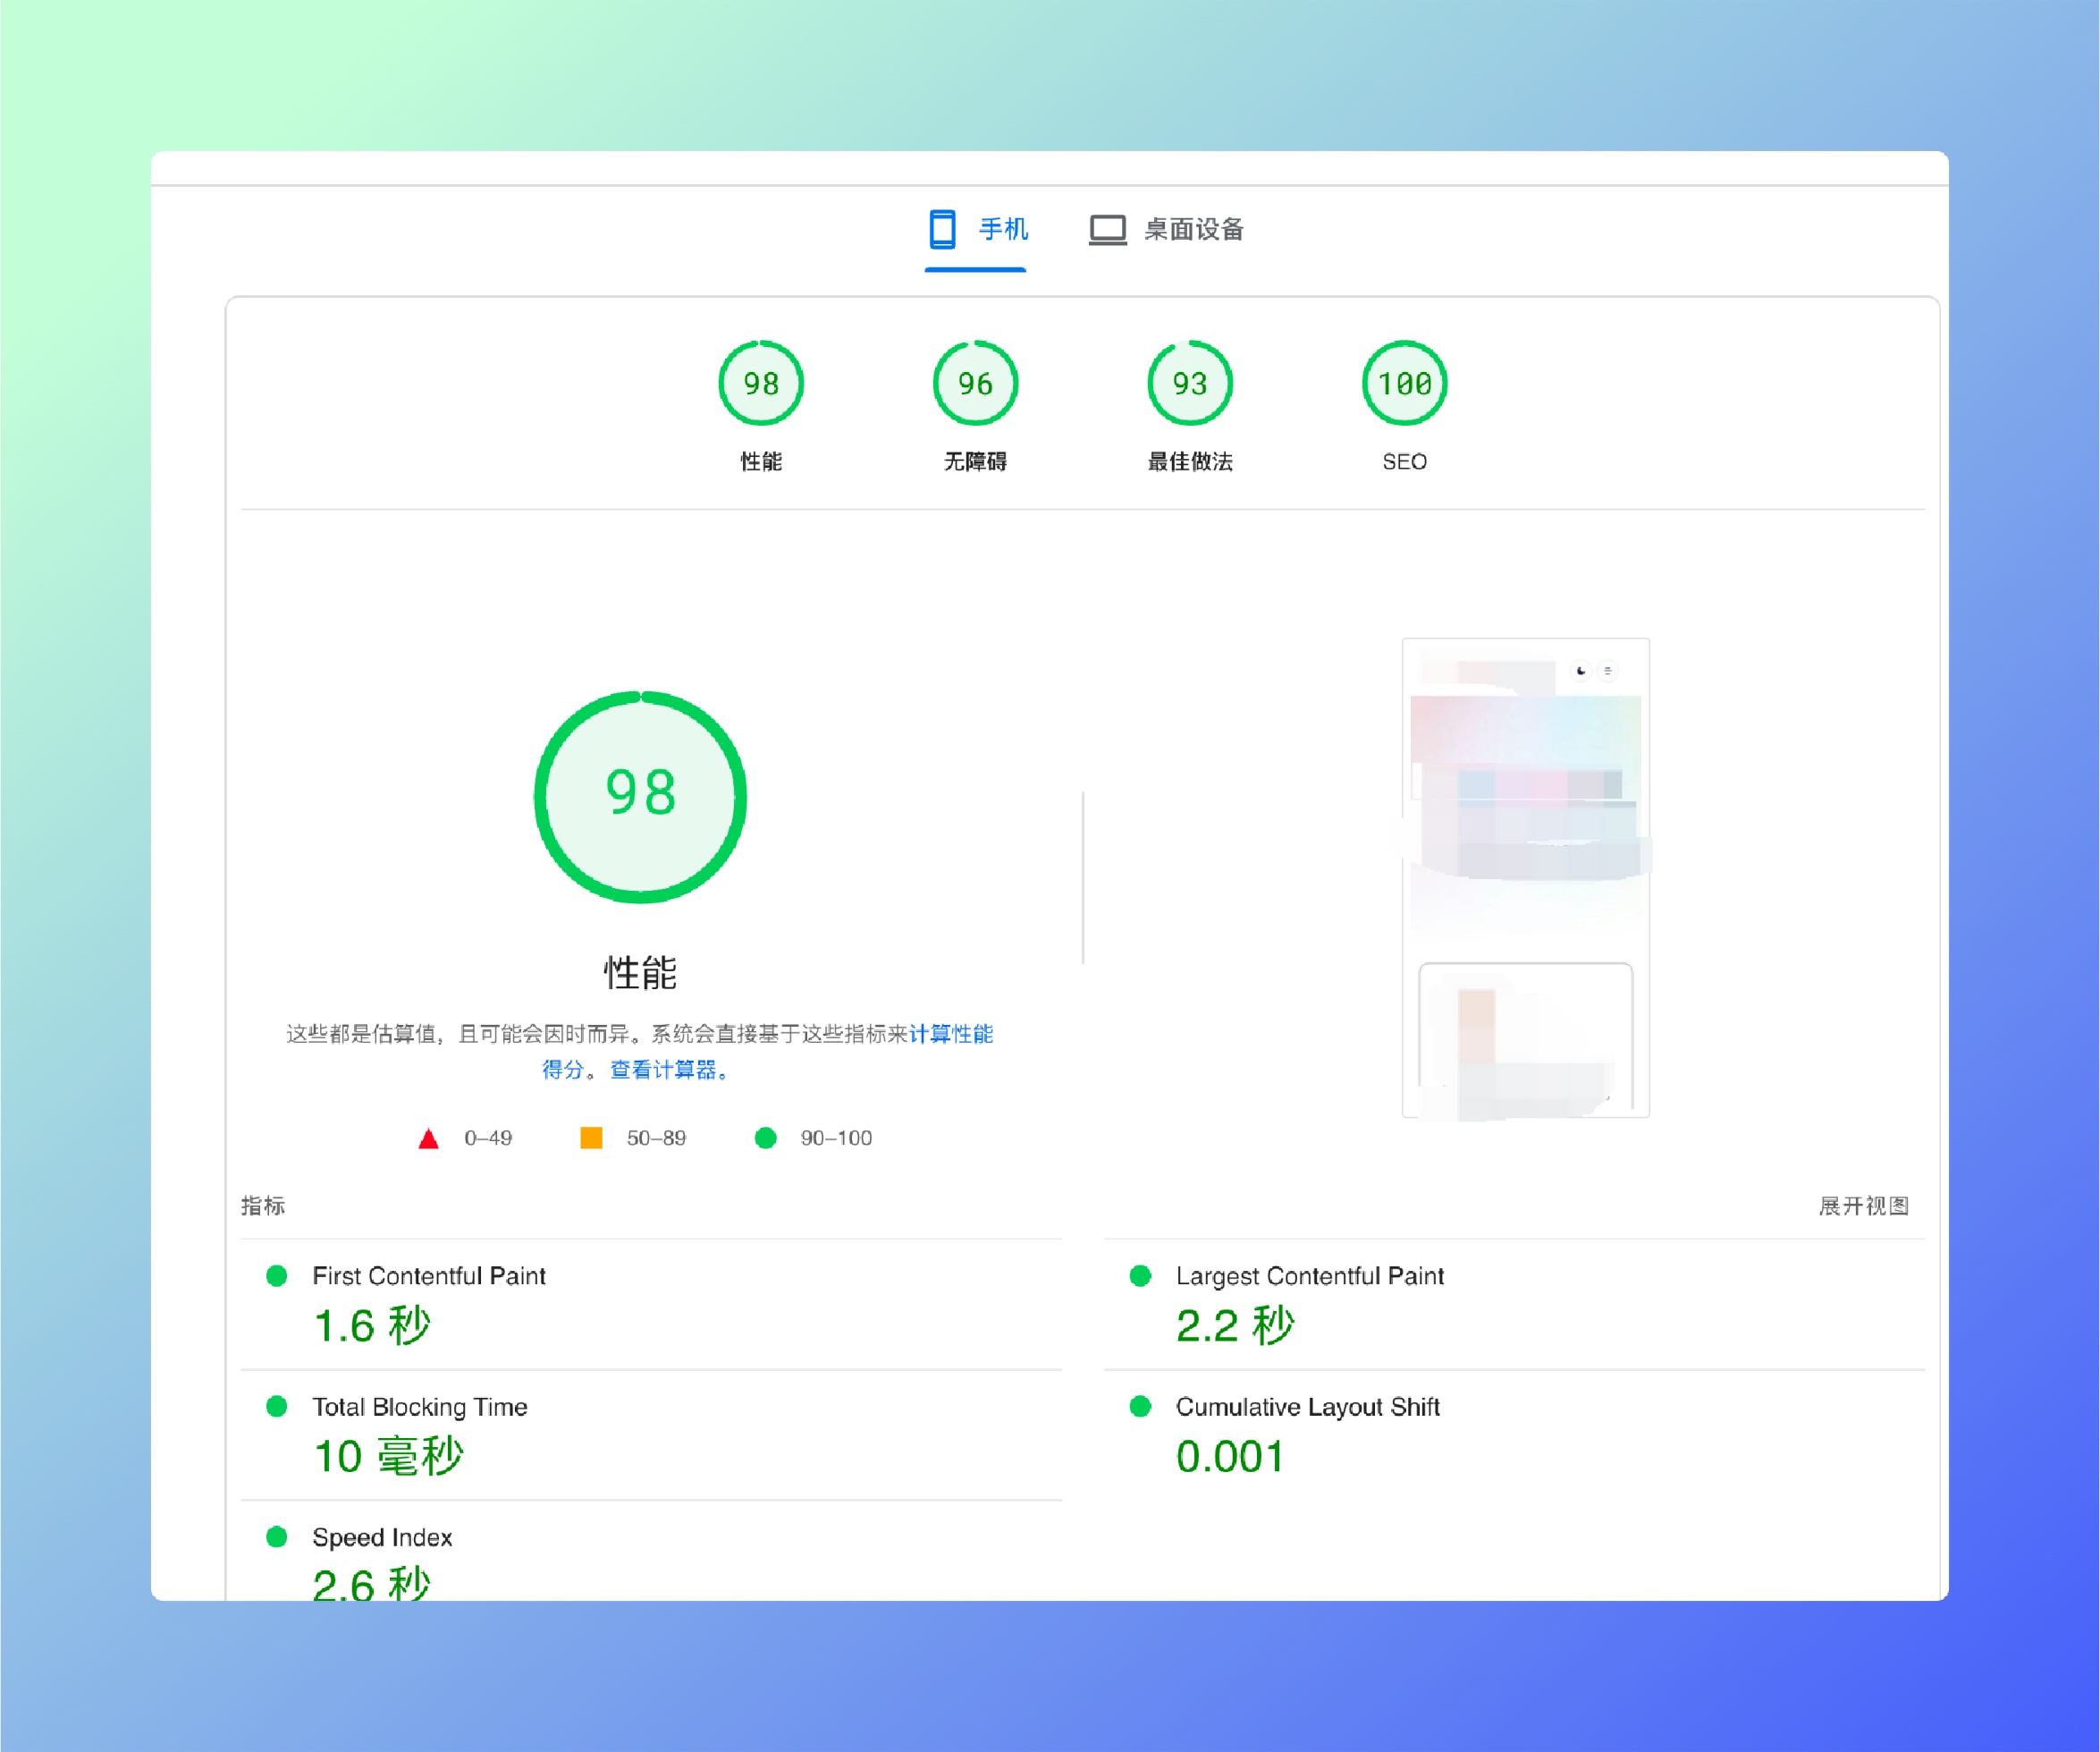2100x1752 pixels.
Task: Expand the Largest Contentful Paint metric
Action: 1309,1275
